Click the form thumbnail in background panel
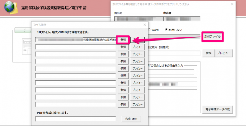This screenshot has width=246, height=126. click(27, 47)
